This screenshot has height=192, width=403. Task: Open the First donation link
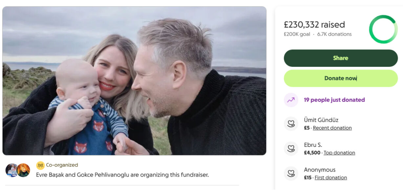(x=330, y=178)
